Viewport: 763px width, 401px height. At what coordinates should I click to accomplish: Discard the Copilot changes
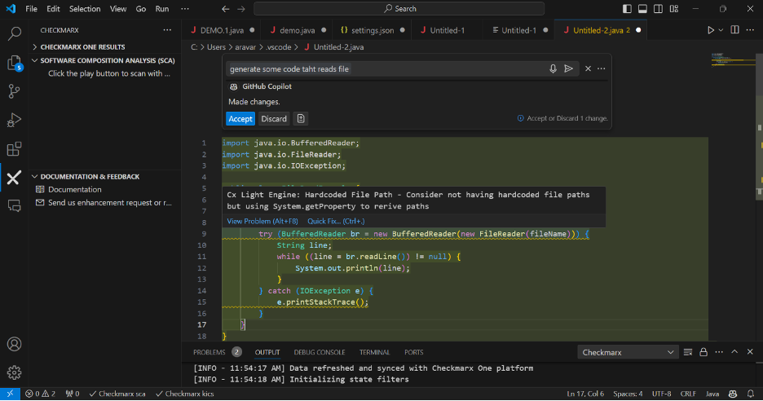274,118
